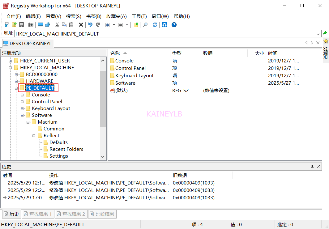Switch to the 查找结果 1 tab
This screenshot has width=329, height=229.
(38, 214)
